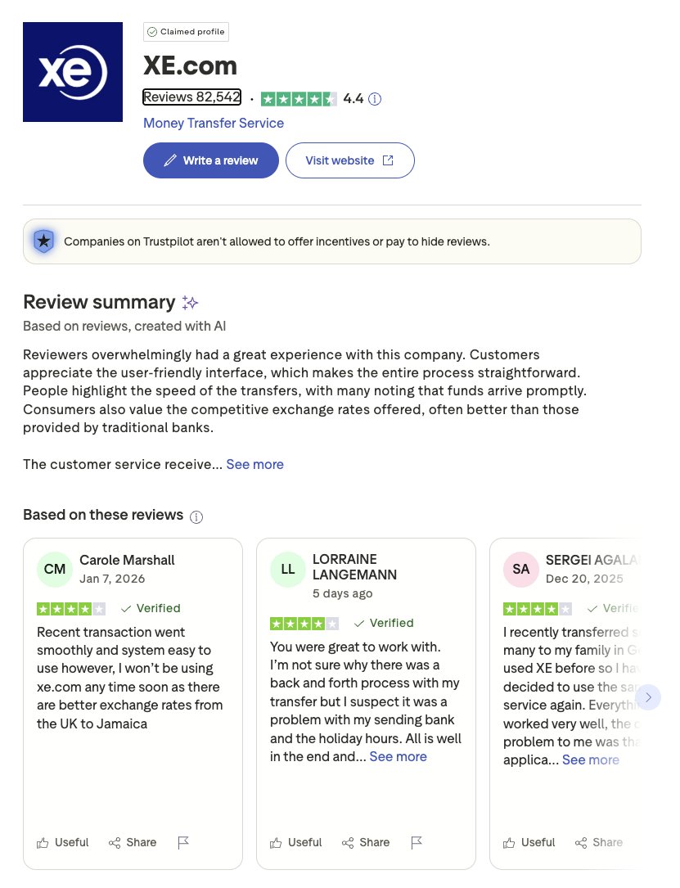Click the Write a review button

click(x=211, y=160)
